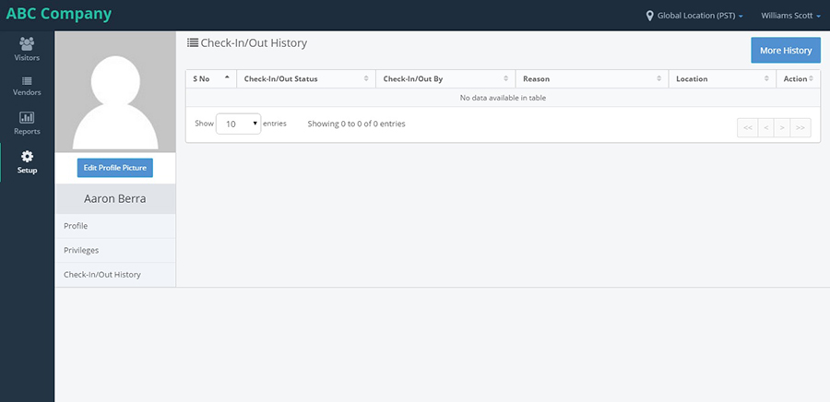Open the Williams Scott user menu

point(791,16)
